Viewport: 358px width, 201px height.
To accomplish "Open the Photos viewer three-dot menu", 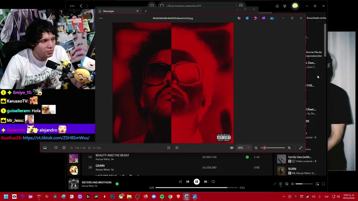I will pos(101,18).
